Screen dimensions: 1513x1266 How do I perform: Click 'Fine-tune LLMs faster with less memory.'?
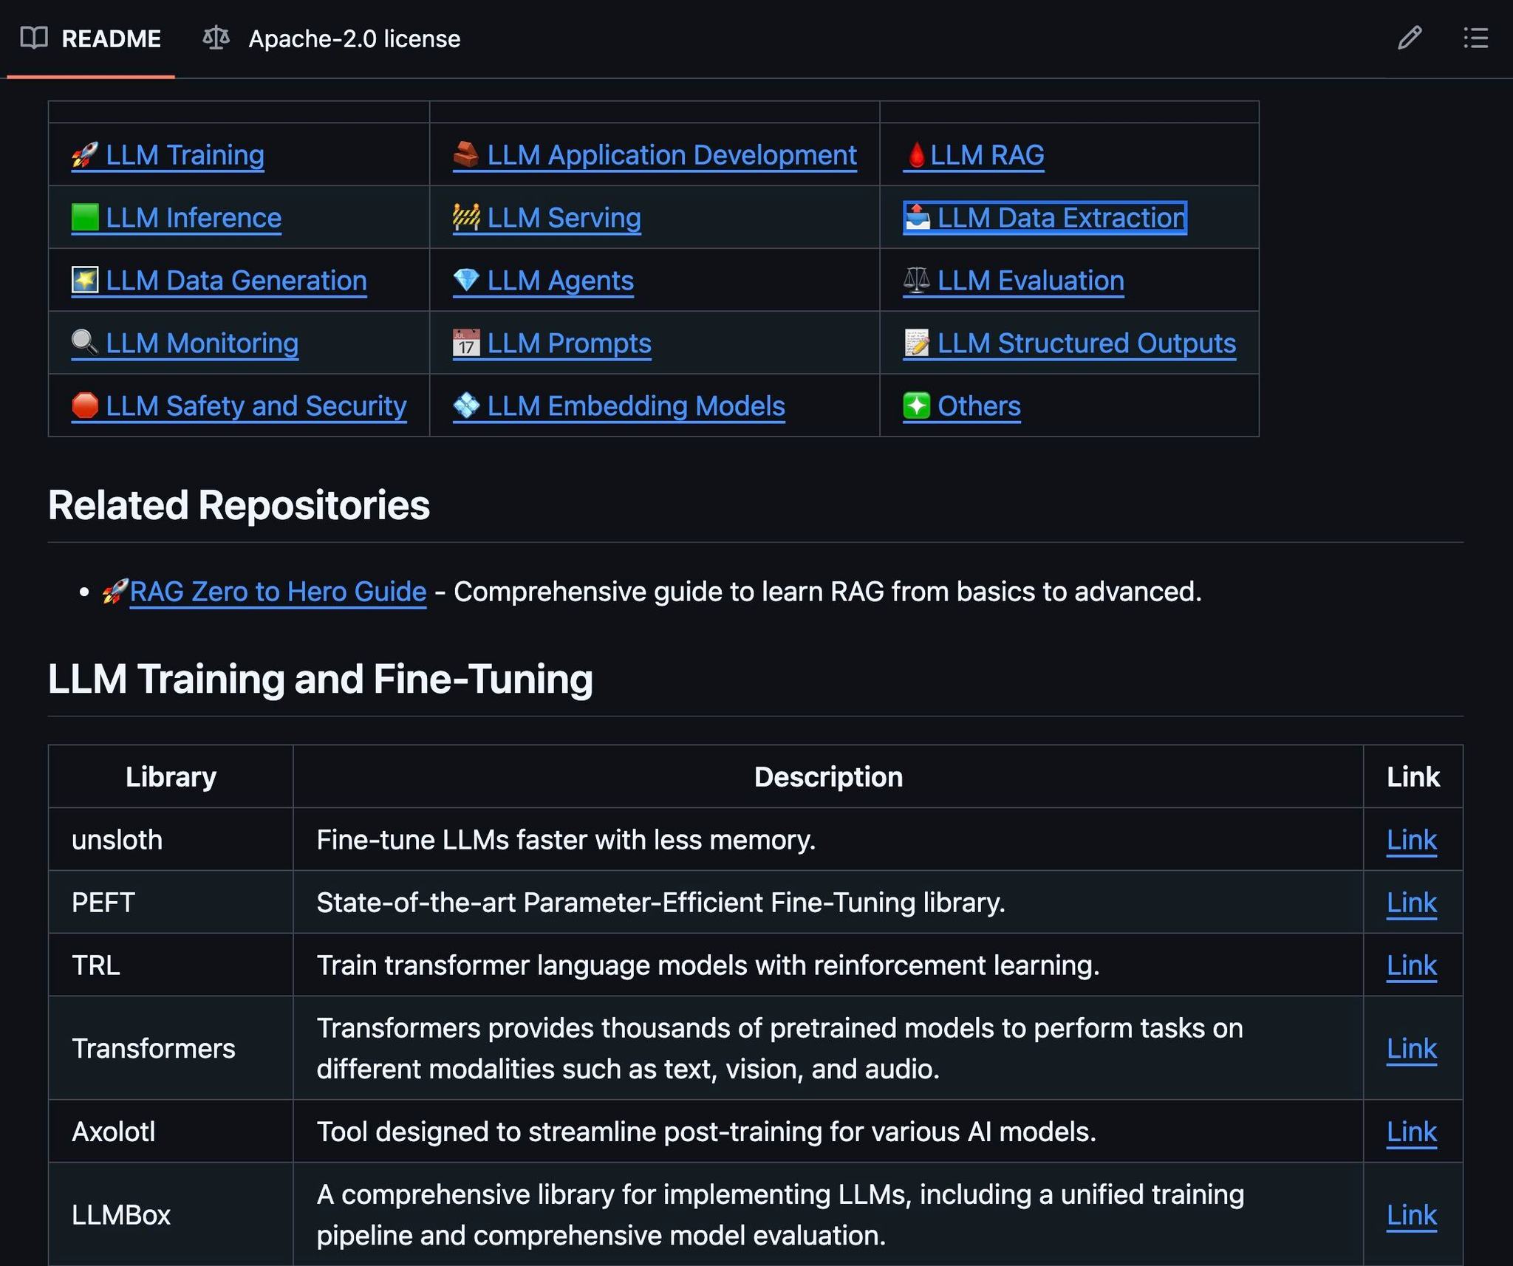[566, 840]
